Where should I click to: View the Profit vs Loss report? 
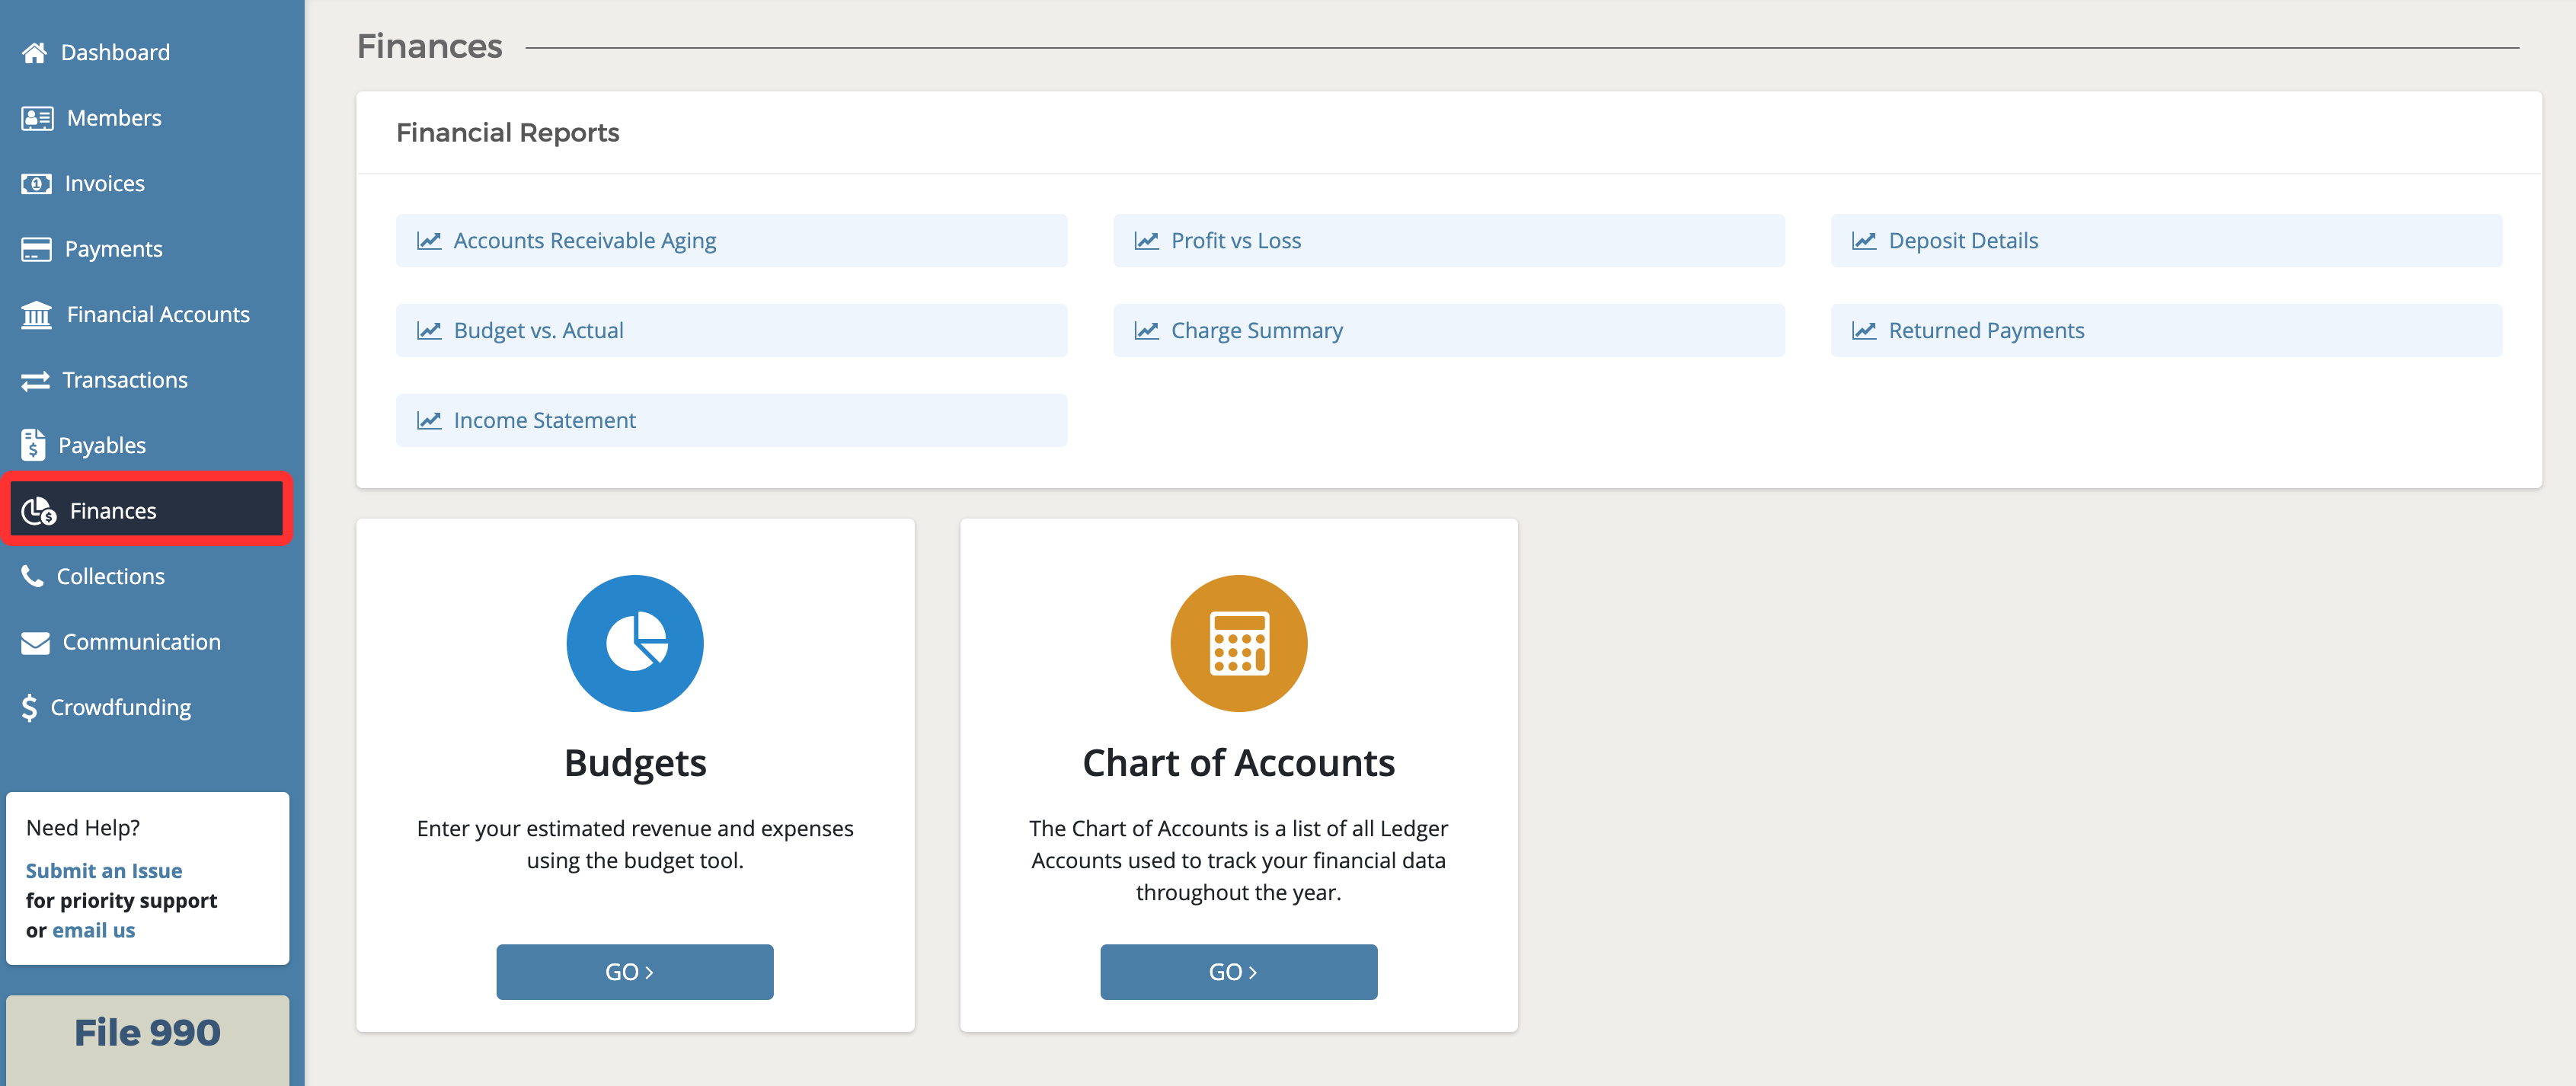click(x=1236, y=240)
